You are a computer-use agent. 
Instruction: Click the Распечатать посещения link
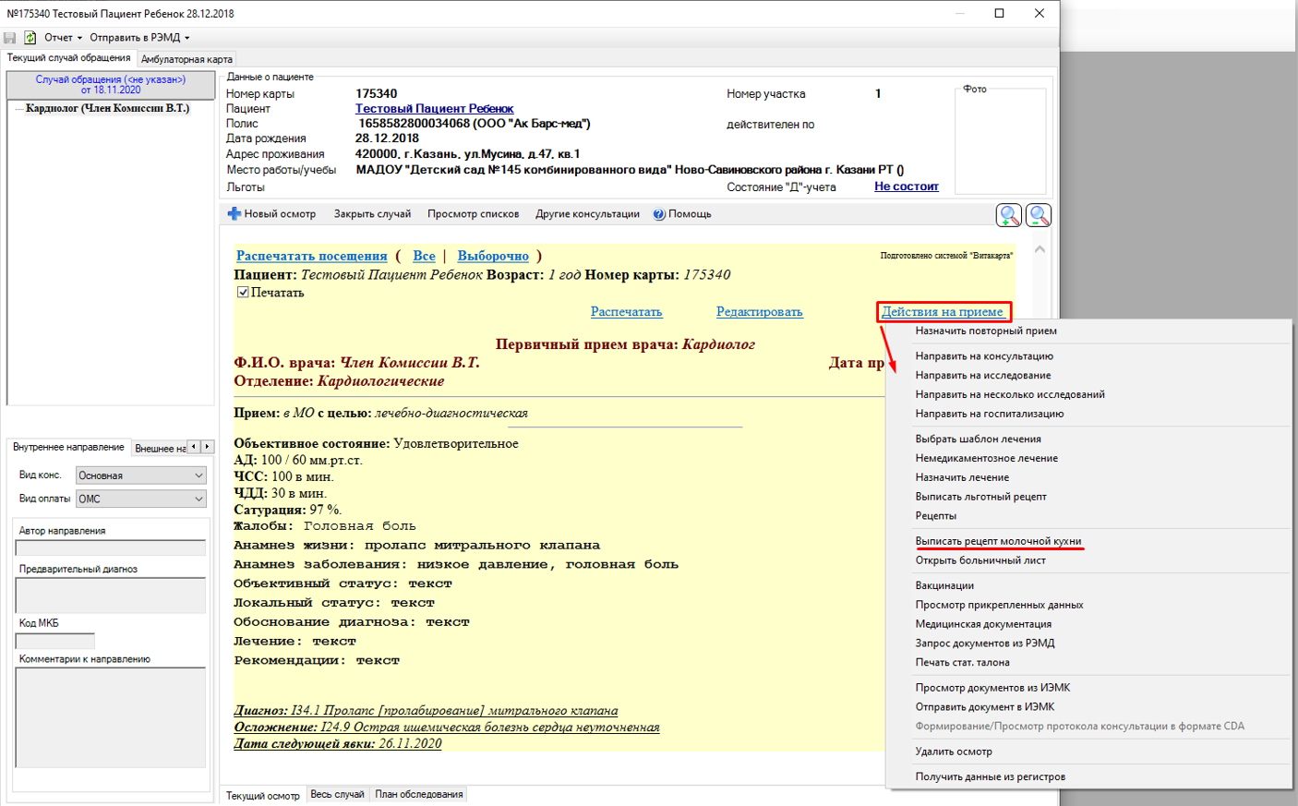click(x=311, y=256)
